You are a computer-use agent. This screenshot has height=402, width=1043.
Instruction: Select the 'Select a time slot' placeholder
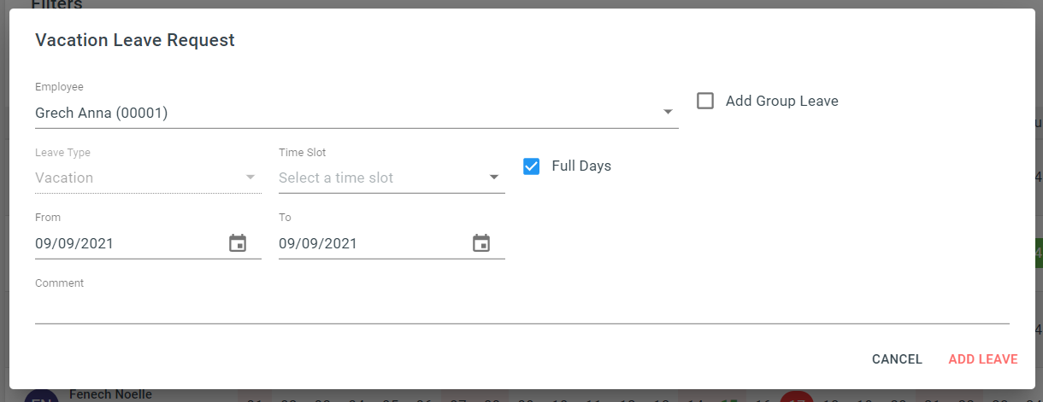(336, 178)
